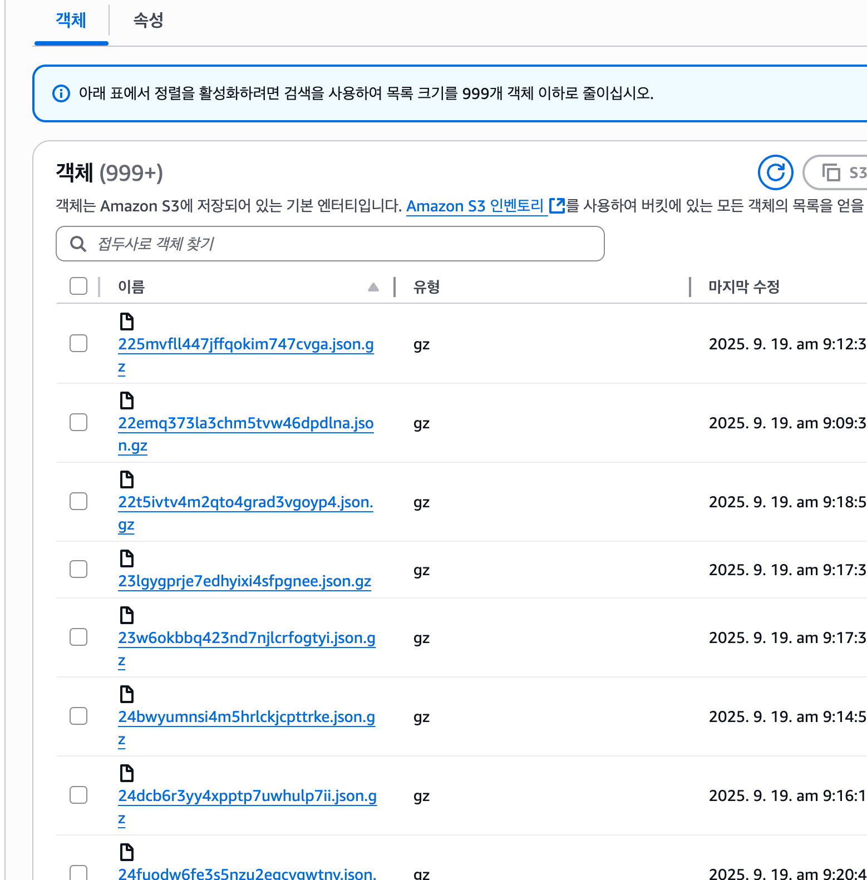Click the date starting 2025. 9. 19. am 9:12

(787, 344)
